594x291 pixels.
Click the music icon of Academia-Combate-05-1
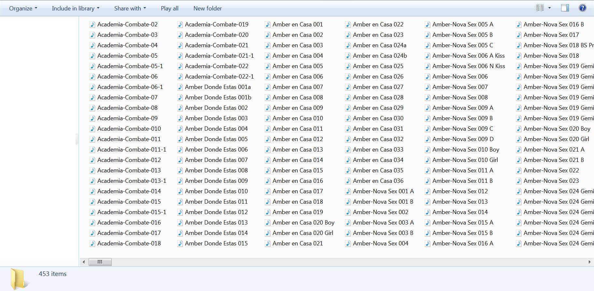point(92,66)
